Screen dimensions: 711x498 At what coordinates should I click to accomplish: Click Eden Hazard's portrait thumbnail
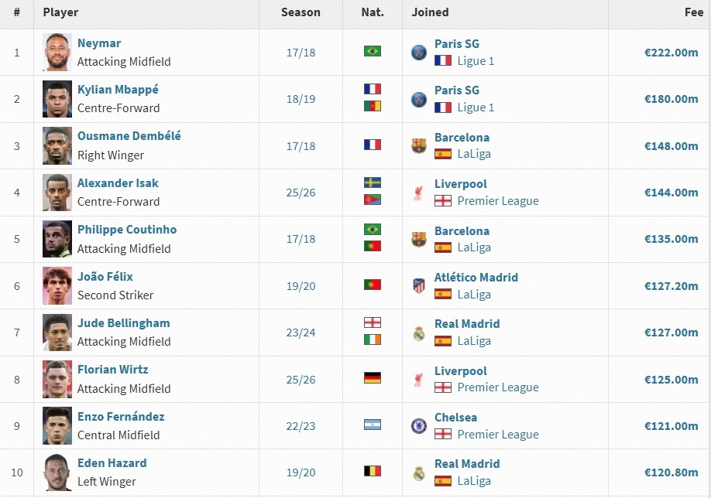point(57,472)
